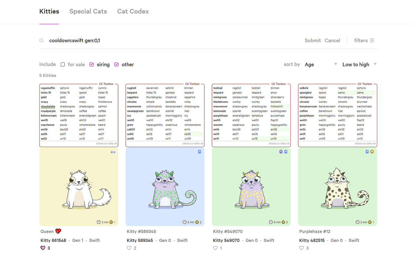Like Kitty 549070 using heart icon
Viewport: 413px width, 258px height.
[215, 248]
